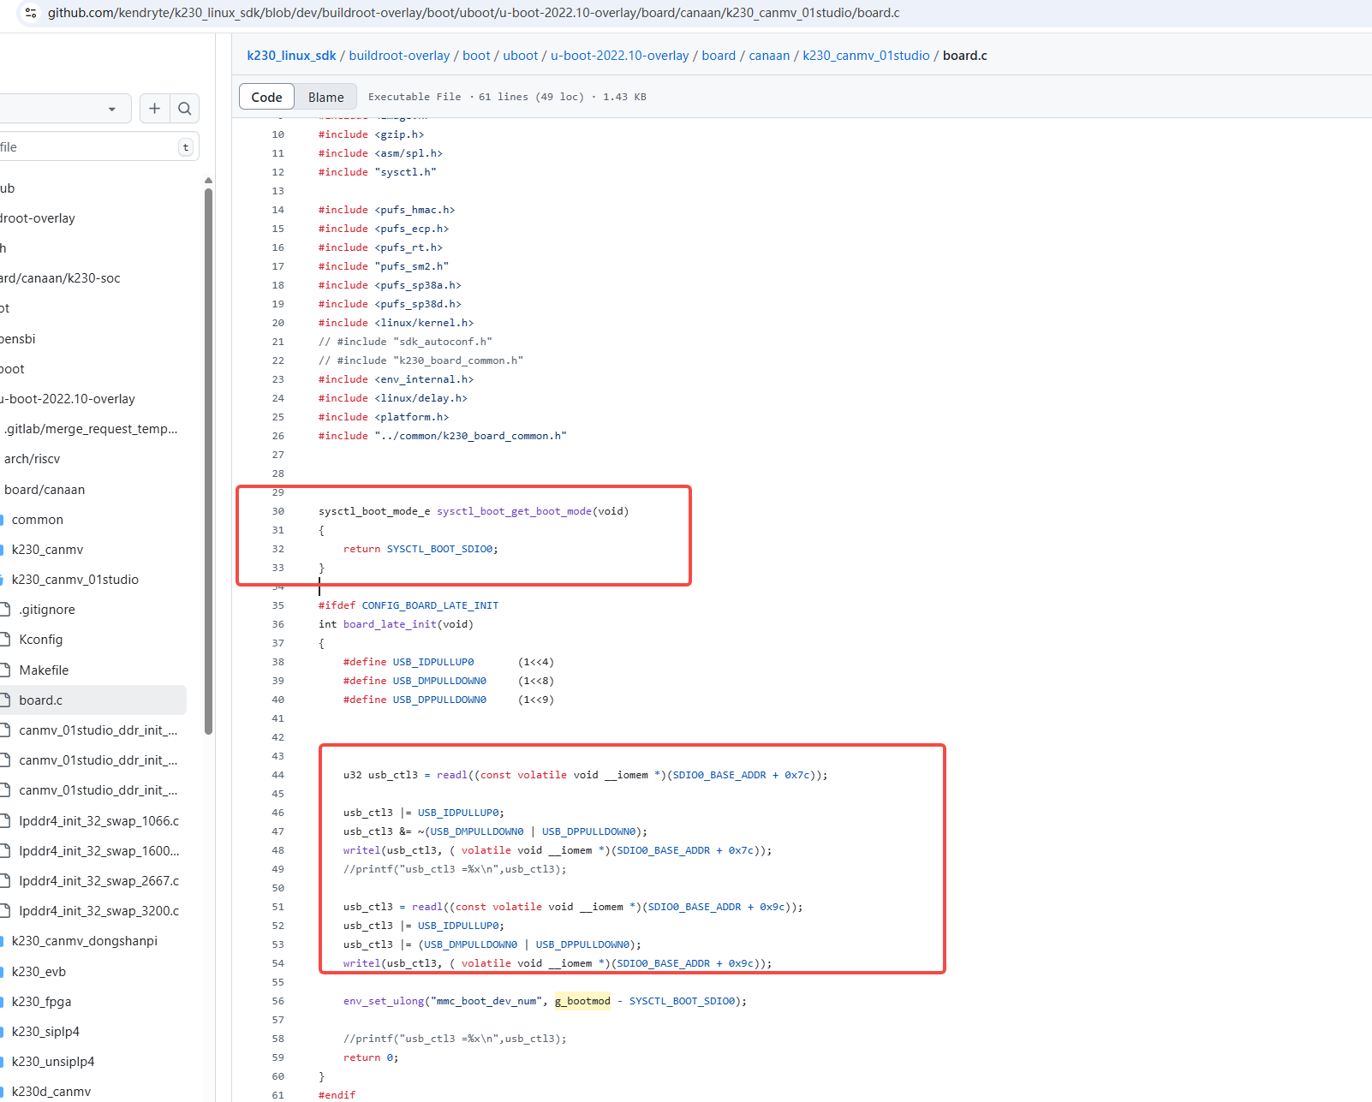Click the add file plus icon
Screen dimensions: 1372x1102
[154, 109]
